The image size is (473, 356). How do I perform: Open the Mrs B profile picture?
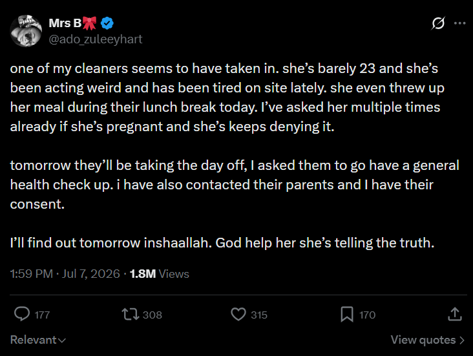pos(26,31)
